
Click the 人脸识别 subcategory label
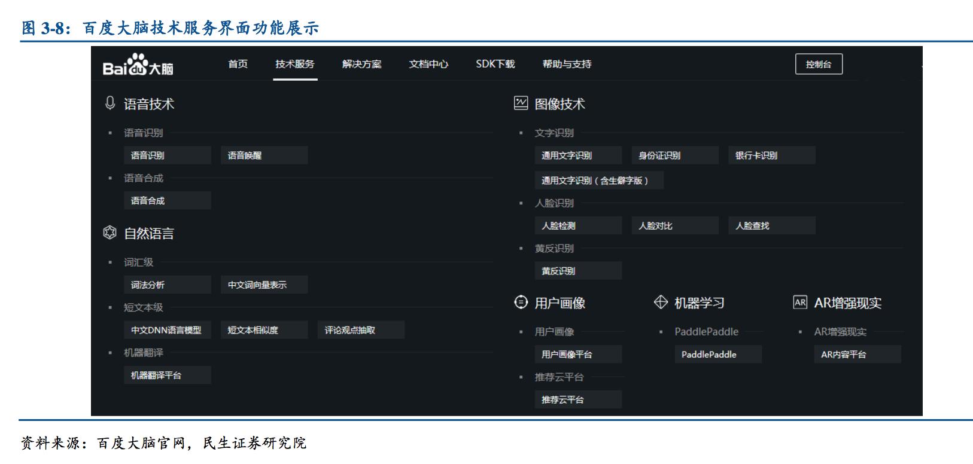click(x=554, y=203)
